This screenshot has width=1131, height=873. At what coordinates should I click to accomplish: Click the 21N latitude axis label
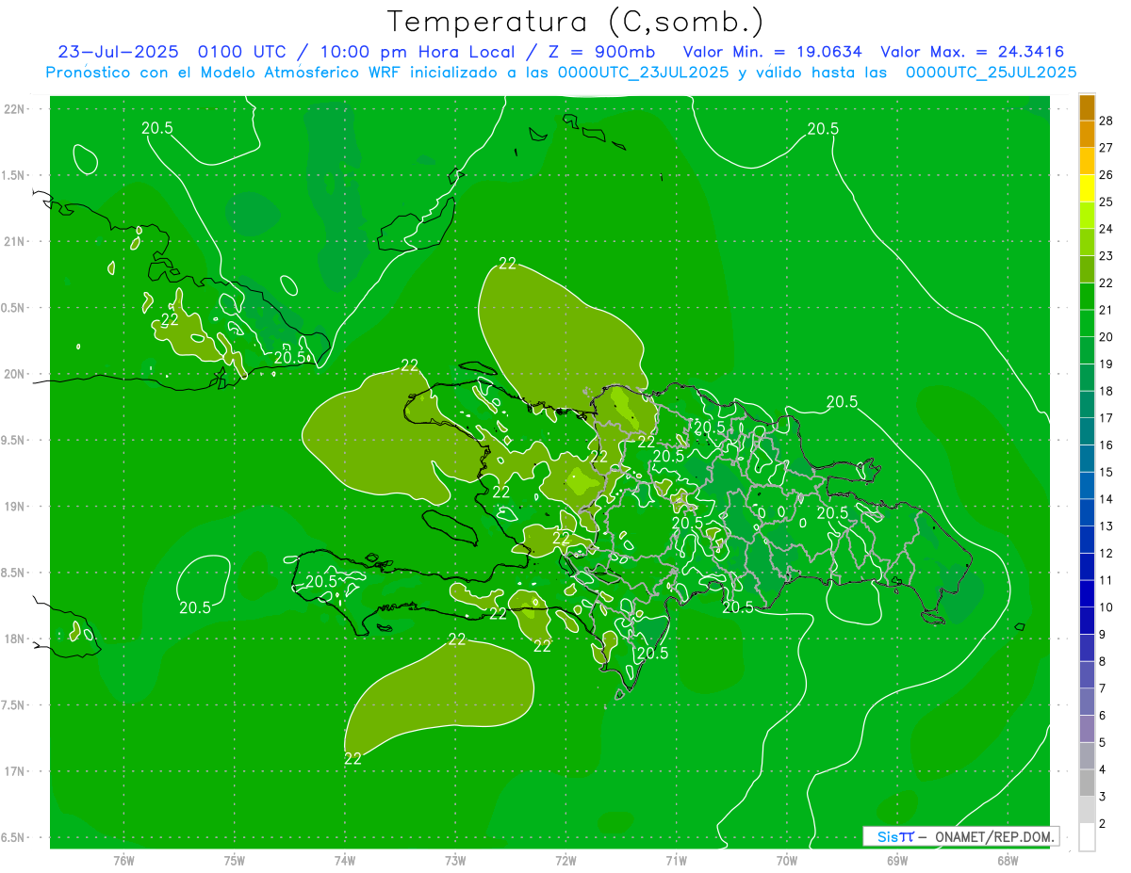[15, 242]
